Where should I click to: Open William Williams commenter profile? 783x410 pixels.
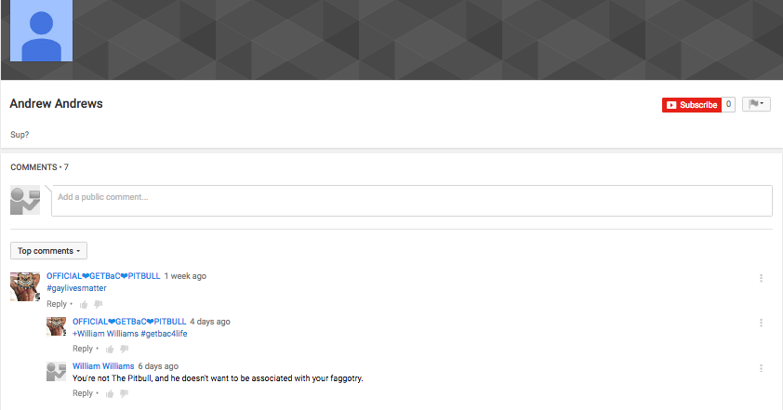coord(103,366)
